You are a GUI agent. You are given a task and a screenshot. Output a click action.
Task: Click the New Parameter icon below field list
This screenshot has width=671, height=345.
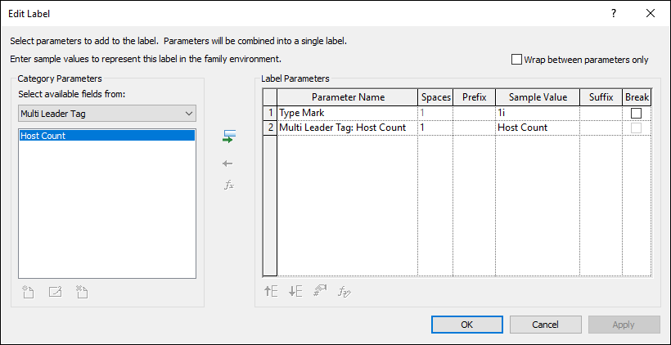pyautogui.click(x=28, y=290)
